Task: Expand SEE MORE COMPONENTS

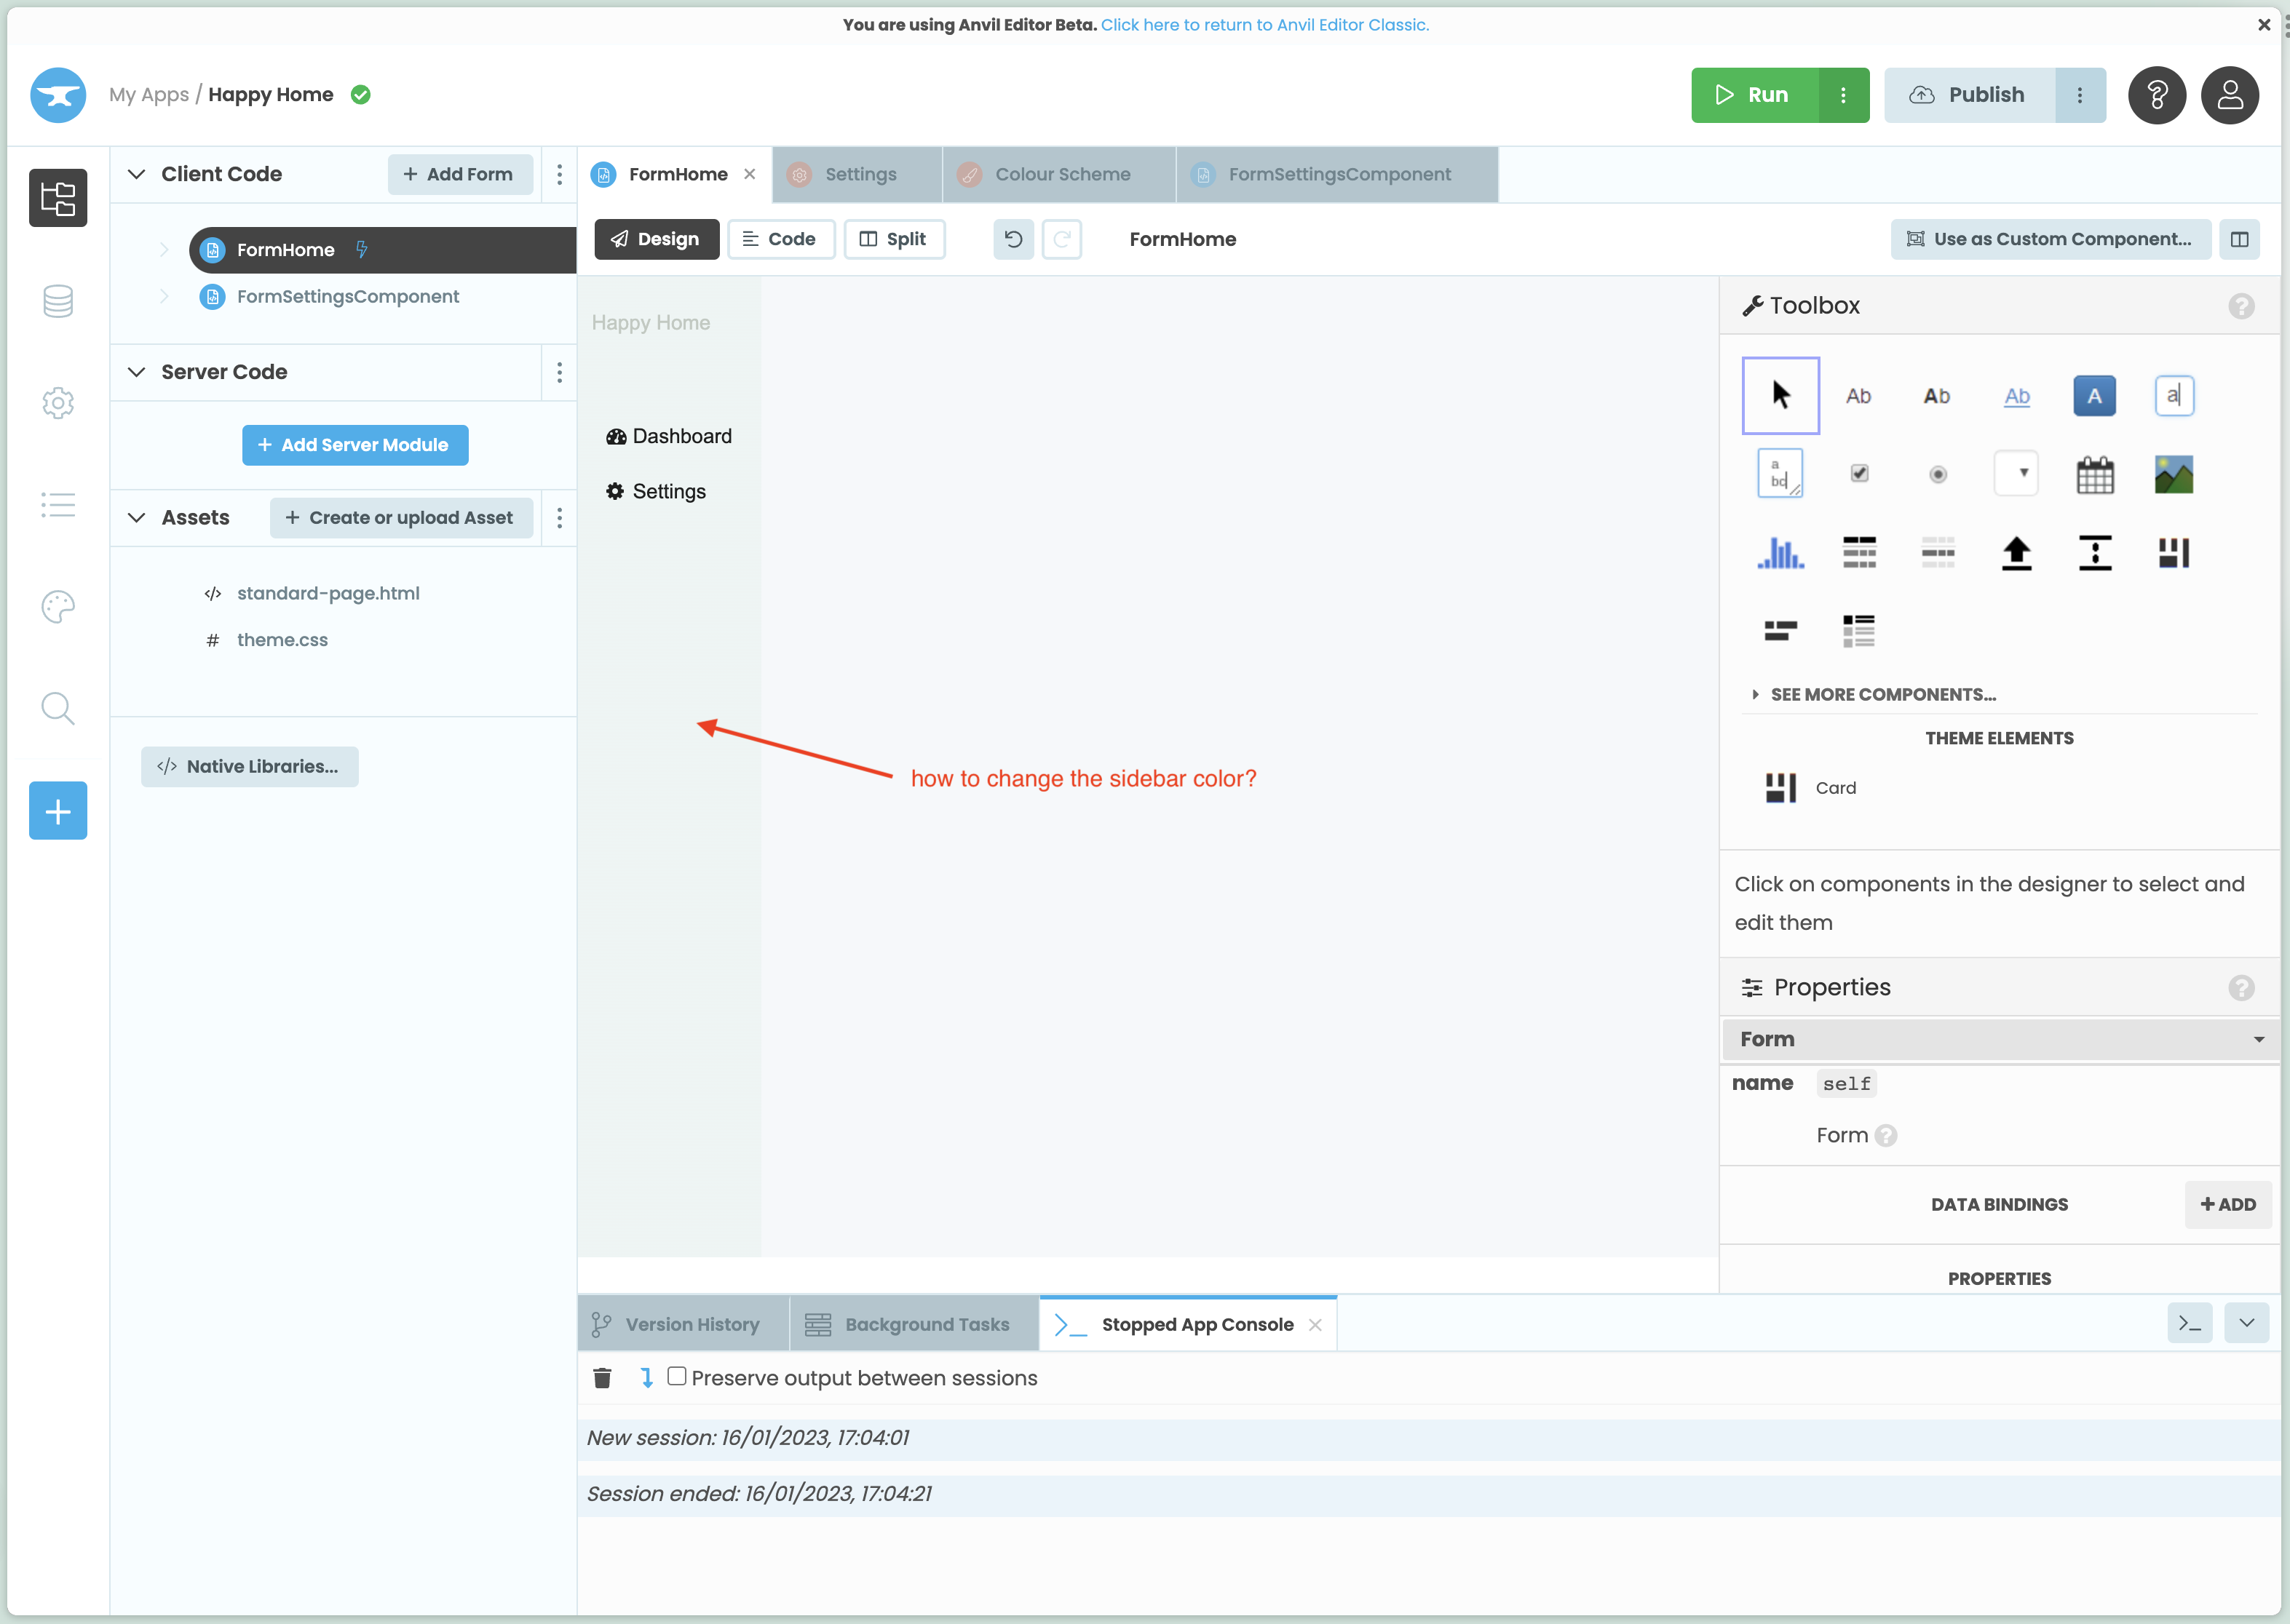Action: tap(1874, 694)
